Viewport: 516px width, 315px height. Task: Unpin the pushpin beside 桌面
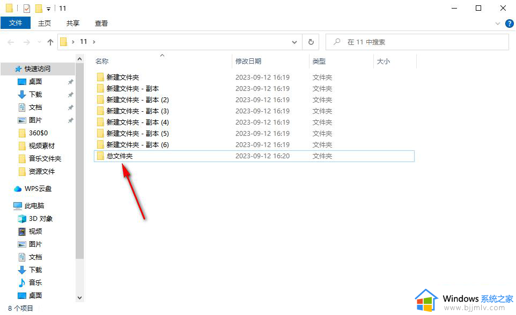(x=70, y=82)
